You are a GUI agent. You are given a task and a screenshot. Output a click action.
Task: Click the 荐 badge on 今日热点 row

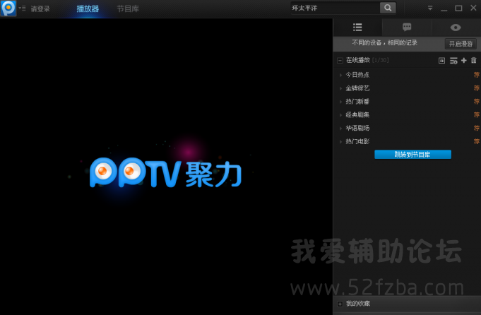[x=476, y=75]
